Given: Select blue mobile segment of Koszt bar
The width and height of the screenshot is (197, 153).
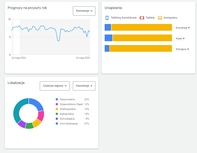Looking at the screenshot, I should (109, 38).
